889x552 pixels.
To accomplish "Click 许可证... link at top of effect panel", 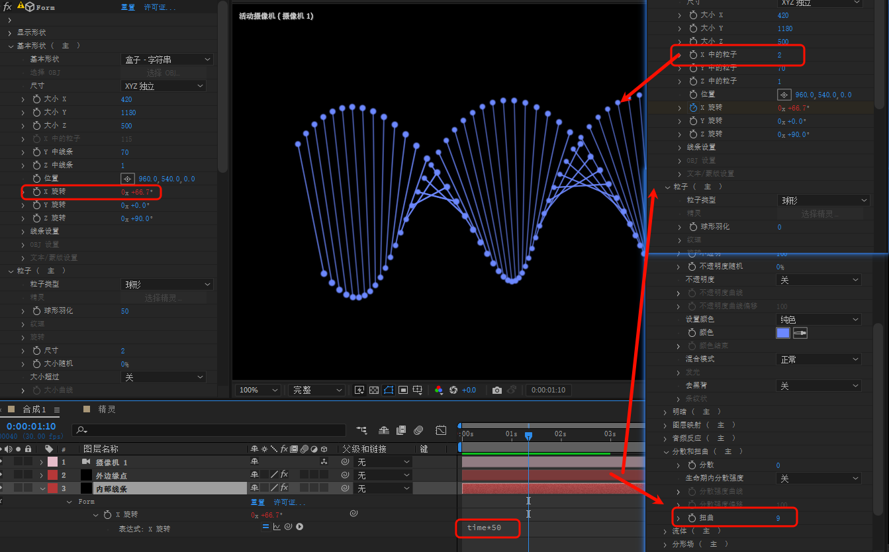I will point(160,7).
